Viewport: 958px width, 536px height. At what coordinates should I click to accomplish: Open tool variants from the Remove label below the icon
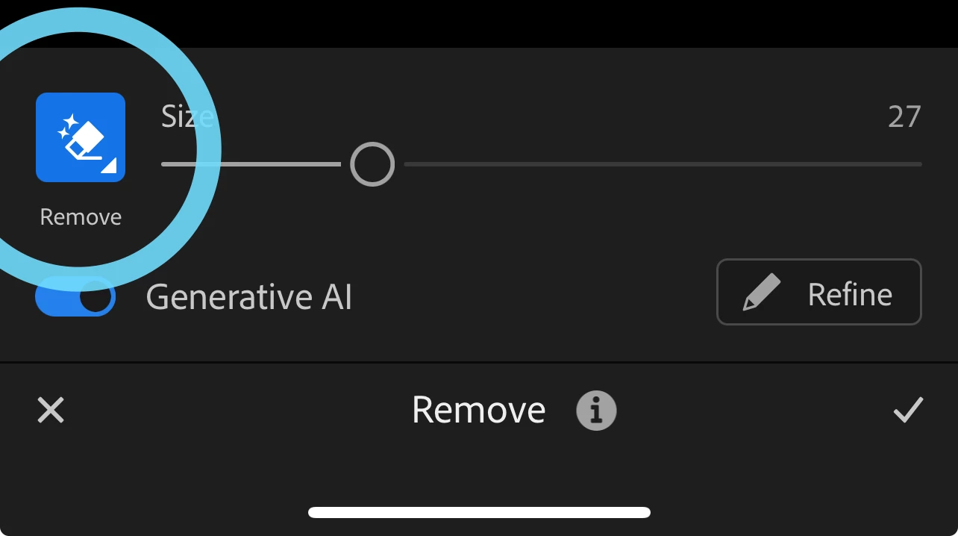pos(81,217)
